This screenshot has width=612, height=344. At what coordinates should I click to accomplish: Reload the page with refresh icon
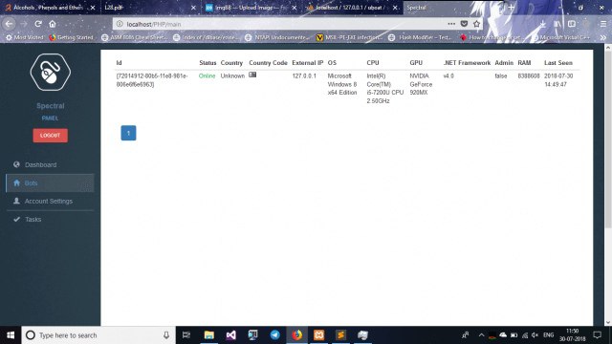tap(38, 24)
